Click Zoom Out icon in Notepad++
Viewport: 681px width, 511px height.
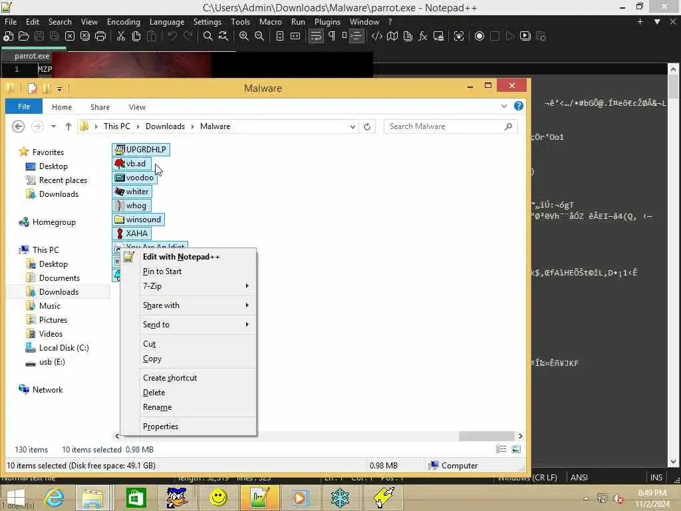259,37
